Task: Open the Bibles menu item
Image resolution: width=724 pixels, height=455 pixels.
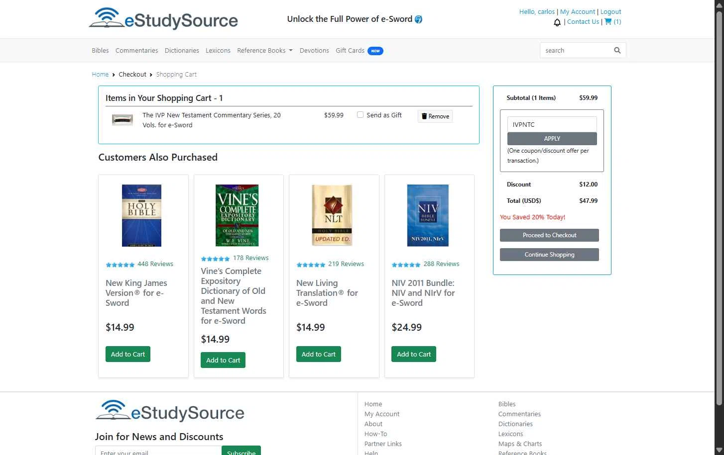Action: 100,51
